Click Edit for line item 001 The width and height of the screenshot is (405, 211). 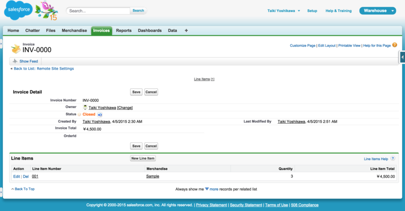coord(17,177)
